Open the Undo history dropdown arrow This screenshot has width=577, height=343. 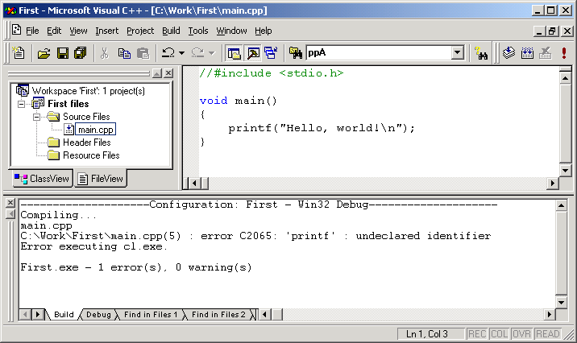coord(182,53)
